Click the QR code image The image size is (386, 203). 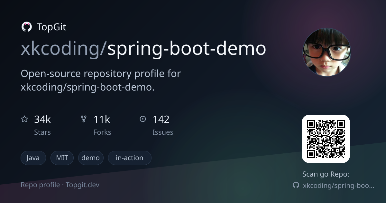(x=326, y=139)
